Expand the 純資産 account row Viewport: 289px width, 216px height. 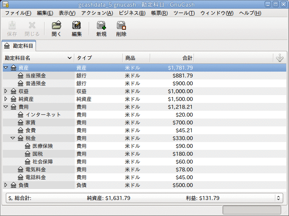6,99
